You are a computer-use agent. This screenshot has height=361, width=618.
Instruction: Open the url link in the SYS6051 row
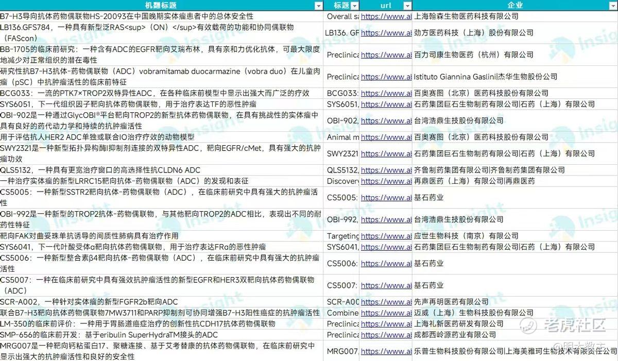[386, 105]
